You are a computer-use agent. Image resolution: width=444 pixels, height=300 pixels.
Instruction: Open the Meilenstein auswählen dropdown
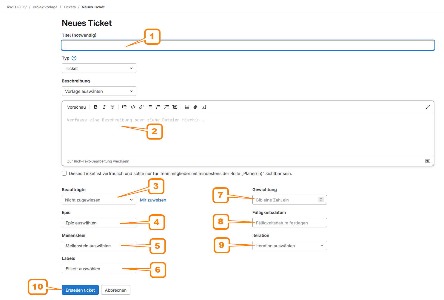point(99,246)
